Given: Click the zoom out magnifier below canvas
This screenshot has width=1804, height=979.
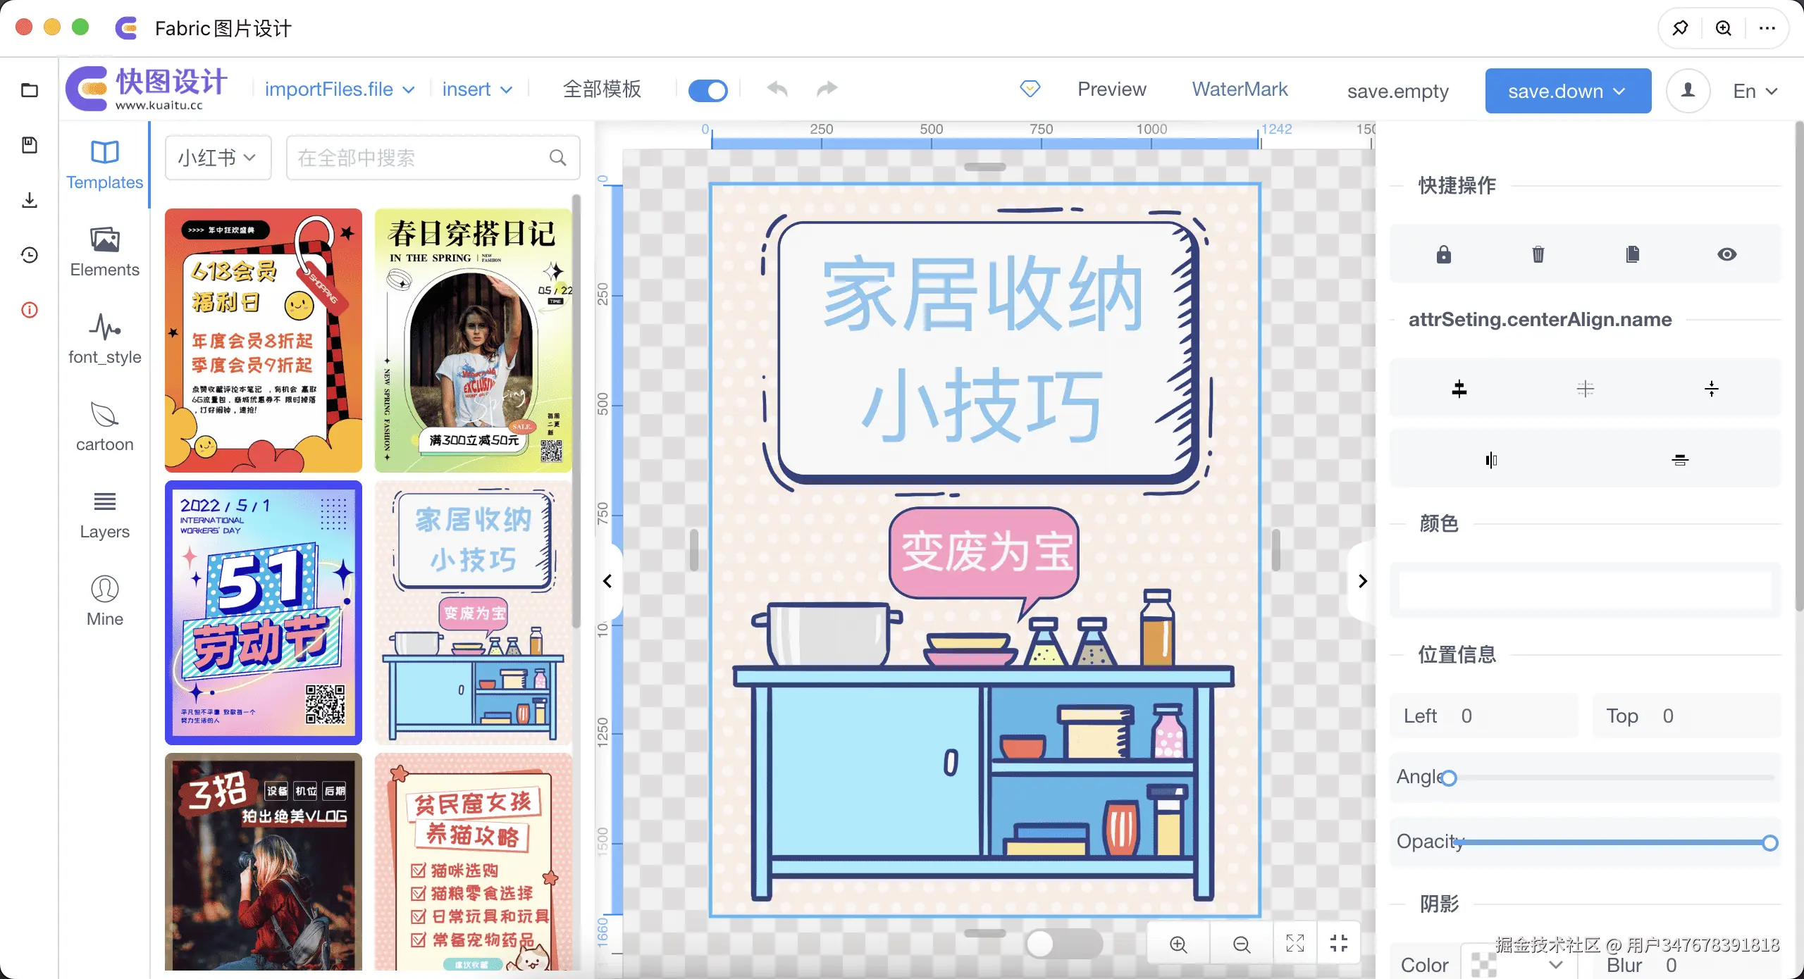Looking at the screenshot, I should pyautogui.click(x=1242, y=944).
